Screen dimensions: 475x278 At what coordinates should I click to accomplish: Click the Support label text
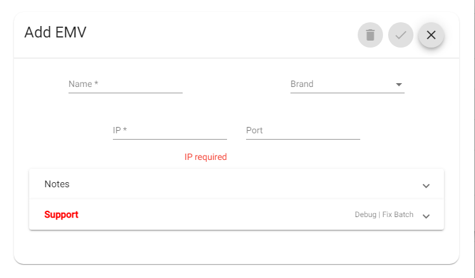tap(61, 215)
